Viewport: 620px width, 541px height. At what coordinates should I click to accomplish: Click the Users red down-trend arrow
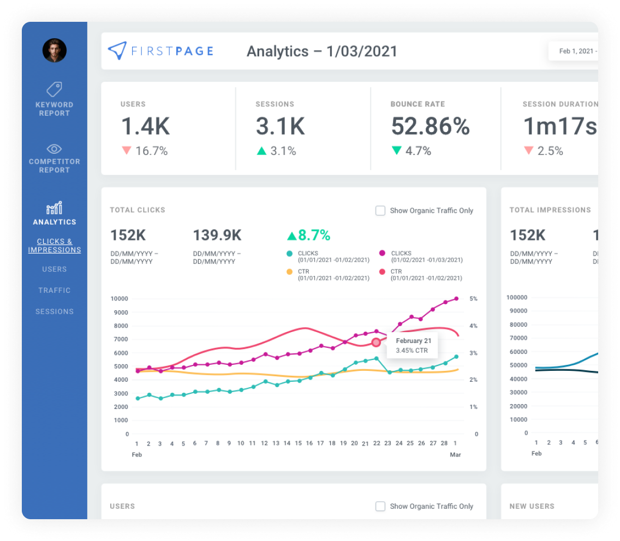(x=127, y=151)
